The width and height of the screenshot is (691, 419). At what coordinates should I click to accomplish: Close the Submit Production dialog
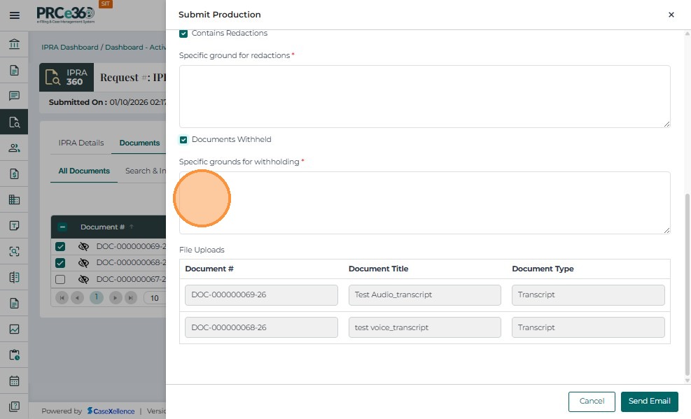point(671,15)
